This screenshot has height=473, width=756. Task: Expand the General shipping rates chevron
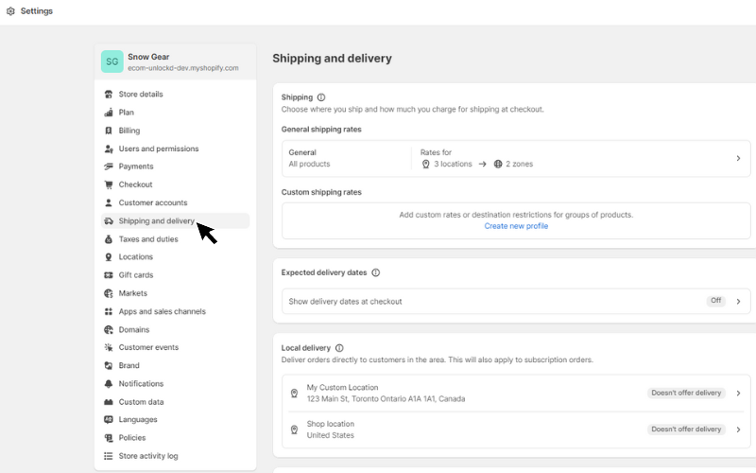[738, 158]
